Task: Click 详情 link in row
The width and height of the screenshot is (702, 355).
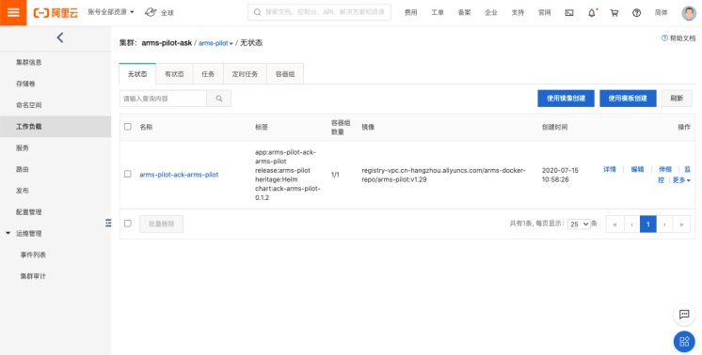Action: [610, 169]
